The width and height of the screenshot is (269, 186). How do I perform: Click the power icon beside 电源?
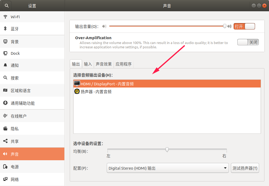pos(5,166)
